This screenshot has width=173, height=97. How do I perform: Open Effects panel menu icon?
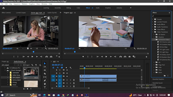(x=169, y=13)
